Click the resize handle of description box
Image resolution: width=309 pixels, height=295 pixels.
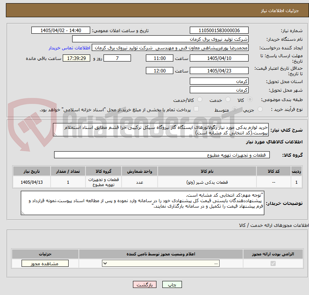(55, 134)
